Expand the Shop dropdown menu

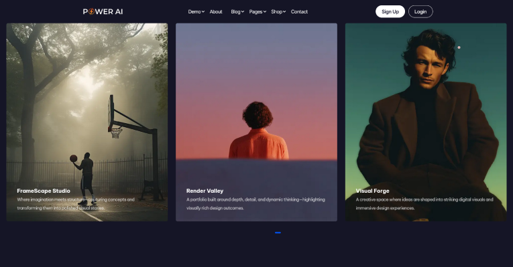click(x=278, y=12)
